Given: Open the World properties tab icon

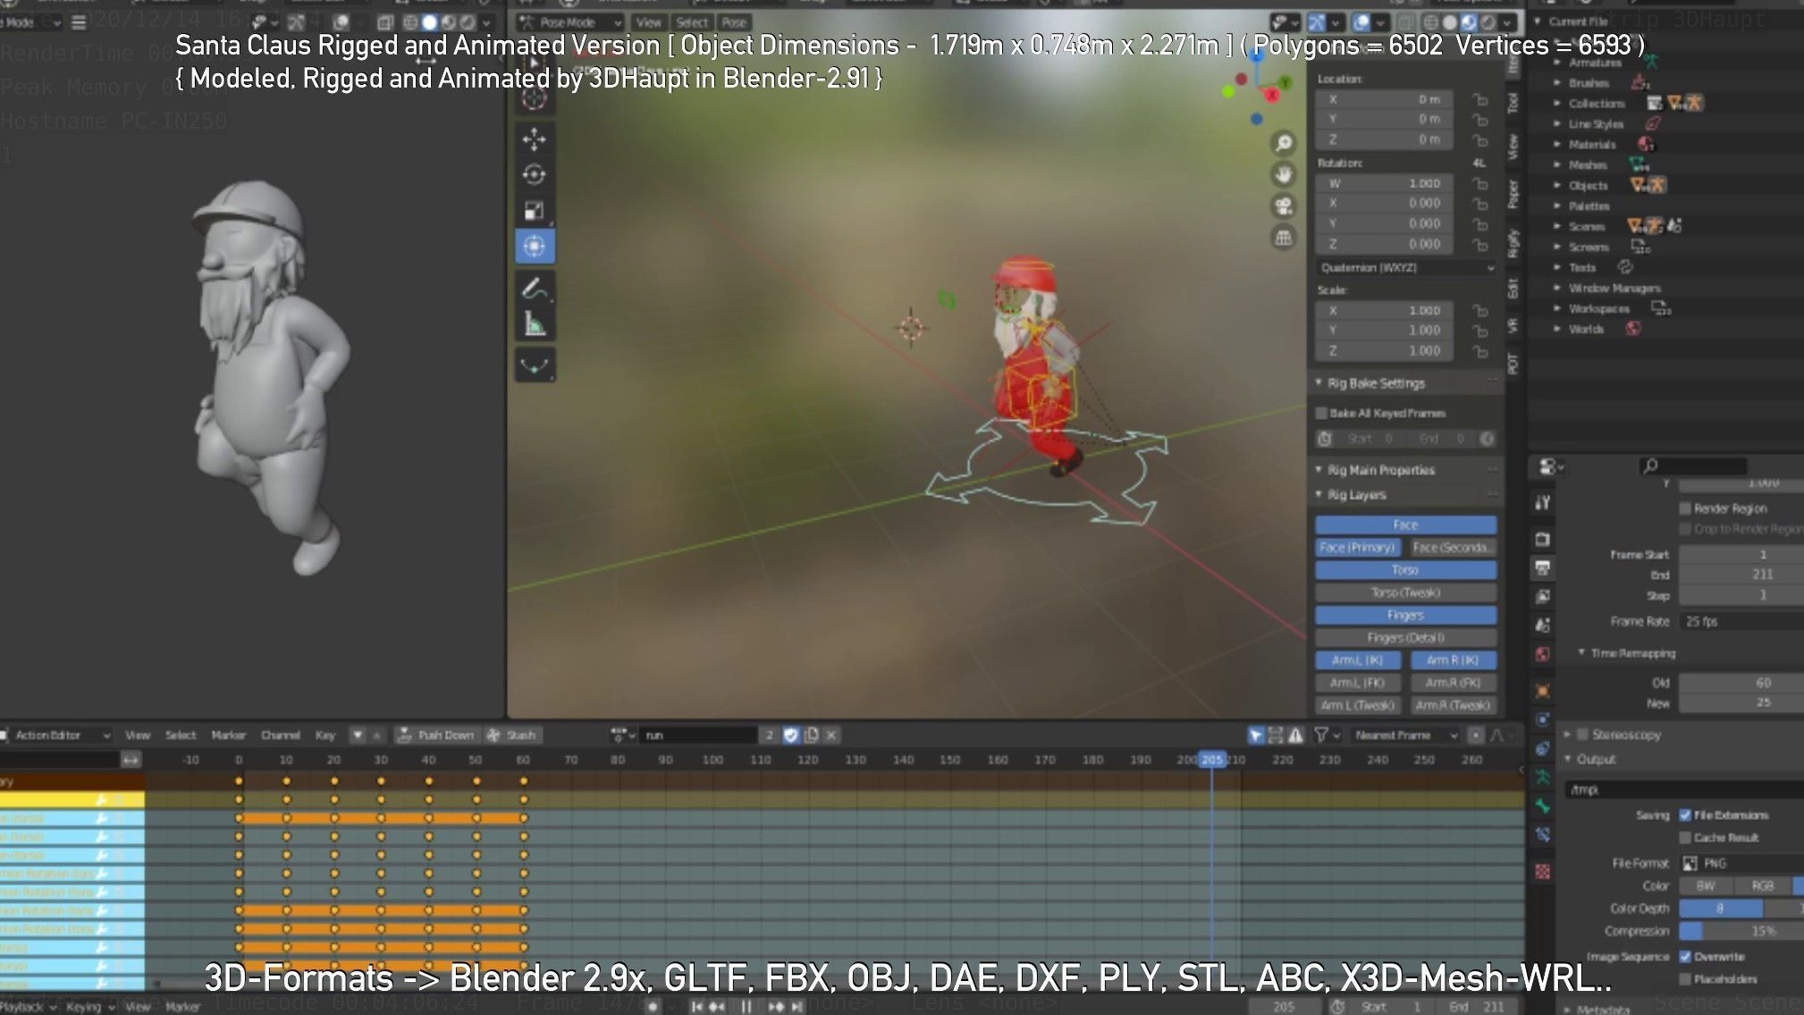Looking at the screenshot, I should (x=1543, y=654).
